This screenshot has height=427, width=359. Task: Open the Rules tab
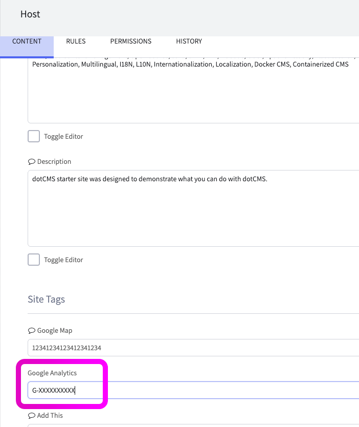[x=76, y=41]
